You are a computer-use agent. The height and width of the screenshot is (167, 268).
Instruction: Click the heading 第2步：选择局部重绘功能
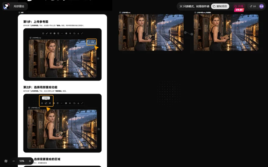(40, 87)
